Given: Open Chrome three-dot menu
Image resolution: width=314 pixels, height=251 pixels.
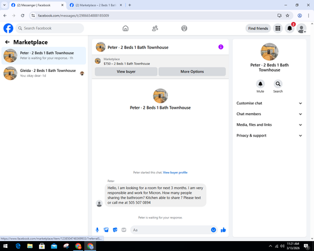Looking at the screenshot, I should tap(308, 16).
